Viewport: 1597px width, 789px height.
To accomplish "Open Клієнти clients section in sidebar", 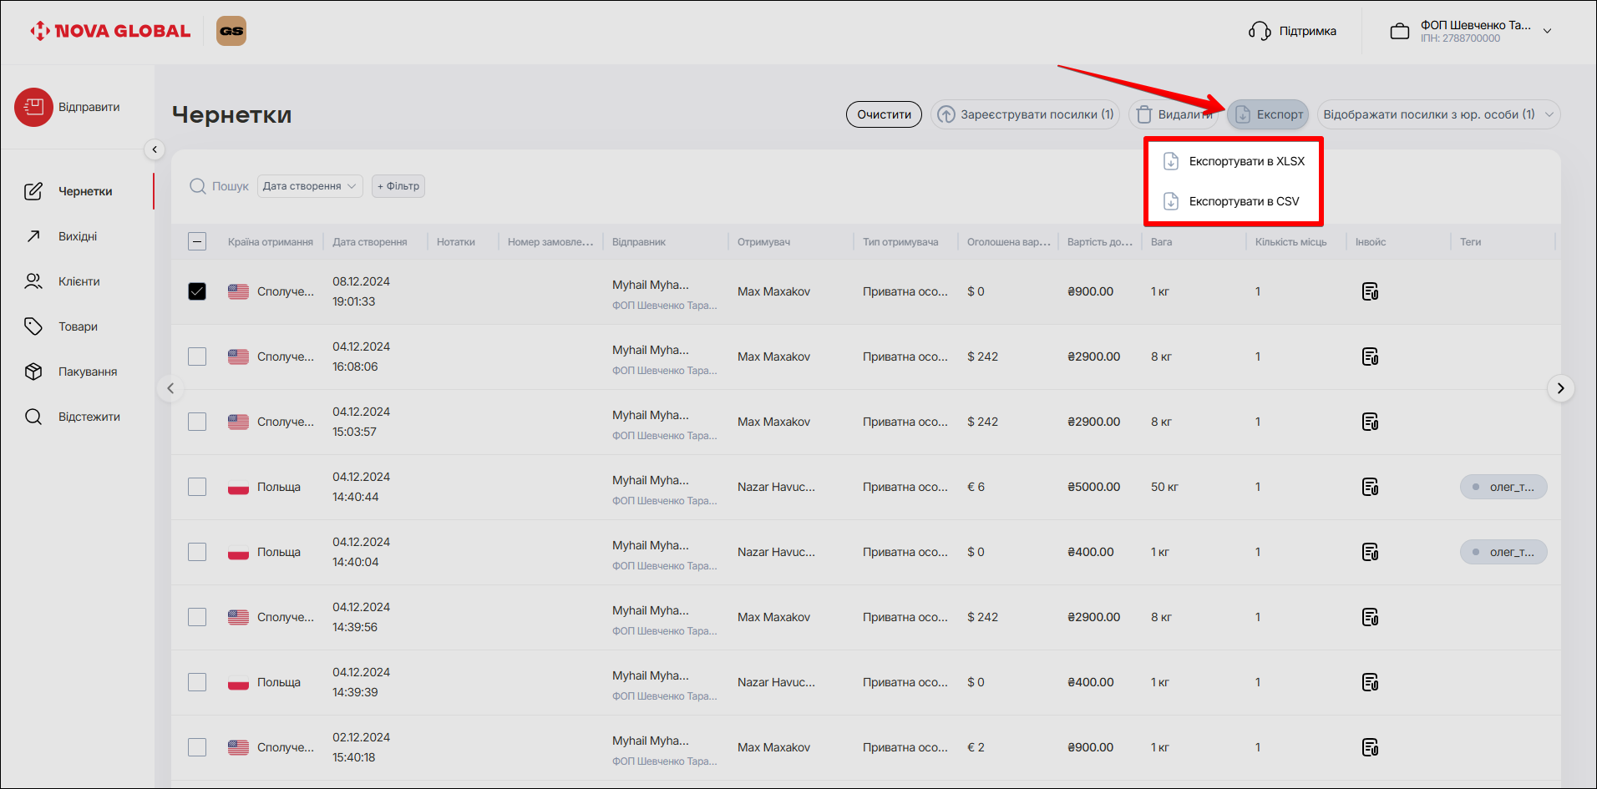I will pyautogui.click(x=79, y=281).
